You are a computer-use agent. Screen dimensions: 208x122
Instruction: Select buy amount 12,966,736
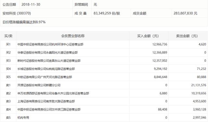coord(160,44)
